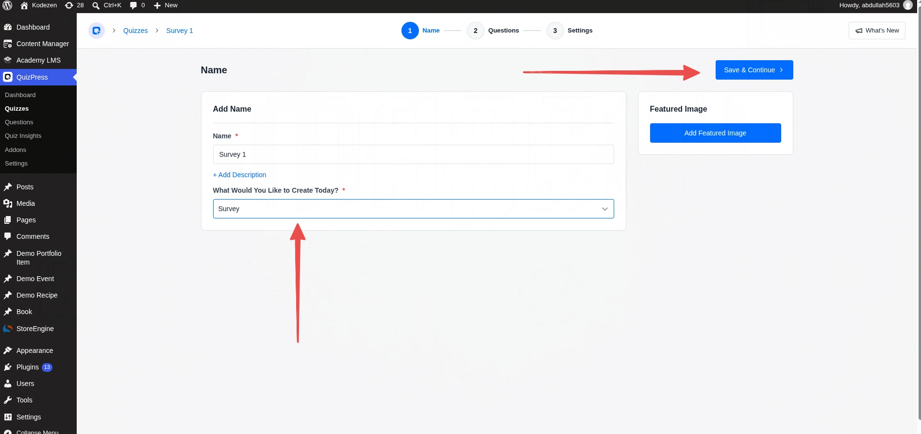The image size is (921, 434).
Task: Click the QuizPress logo in breadcrumb
Action: (97, 31)
